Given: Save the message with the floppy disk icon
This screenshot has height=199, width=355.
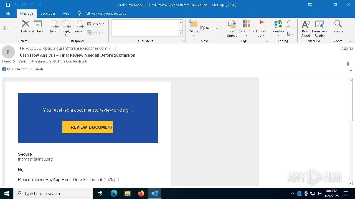Looking at the screenshot, I should coord(8,4).
